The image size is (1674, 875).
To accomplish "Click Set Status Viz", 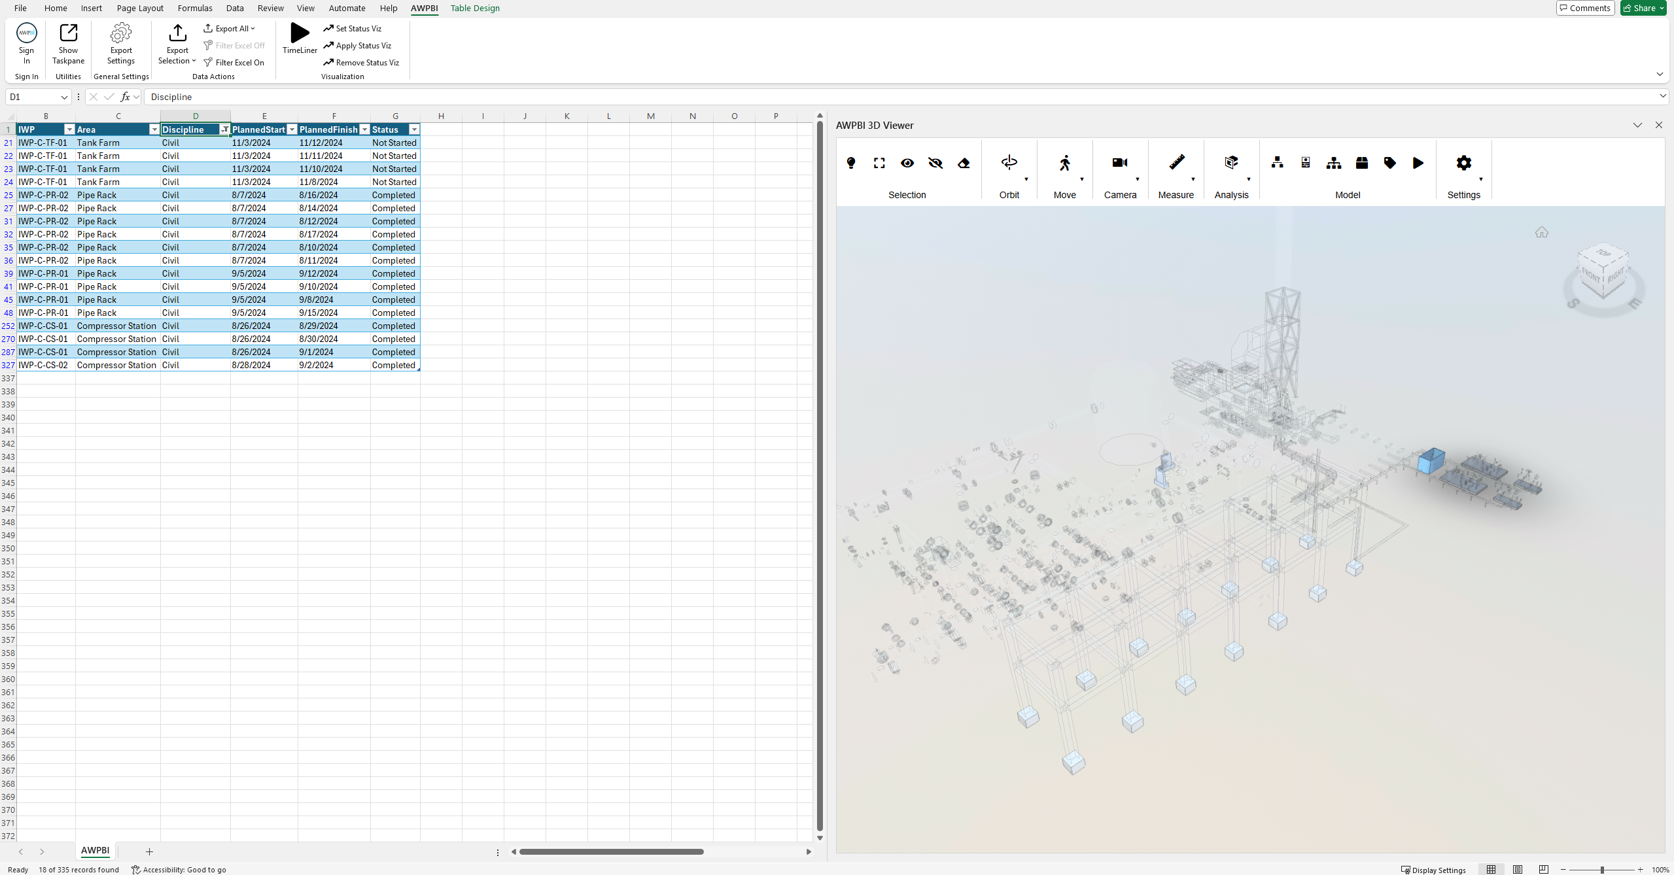I will pyautogui.click(x=352, y=28).
